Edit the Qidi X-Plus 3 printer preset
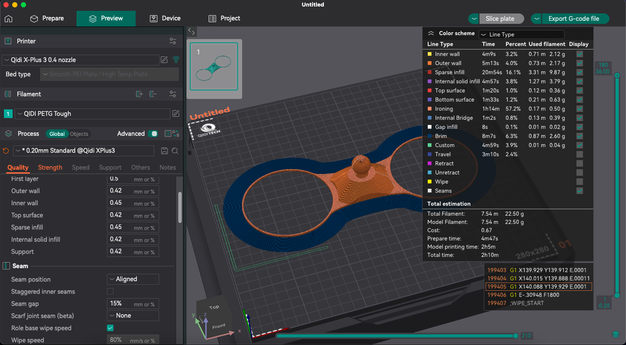The width and height of the screenshot is (626, 345). click(x=164, y=60)
